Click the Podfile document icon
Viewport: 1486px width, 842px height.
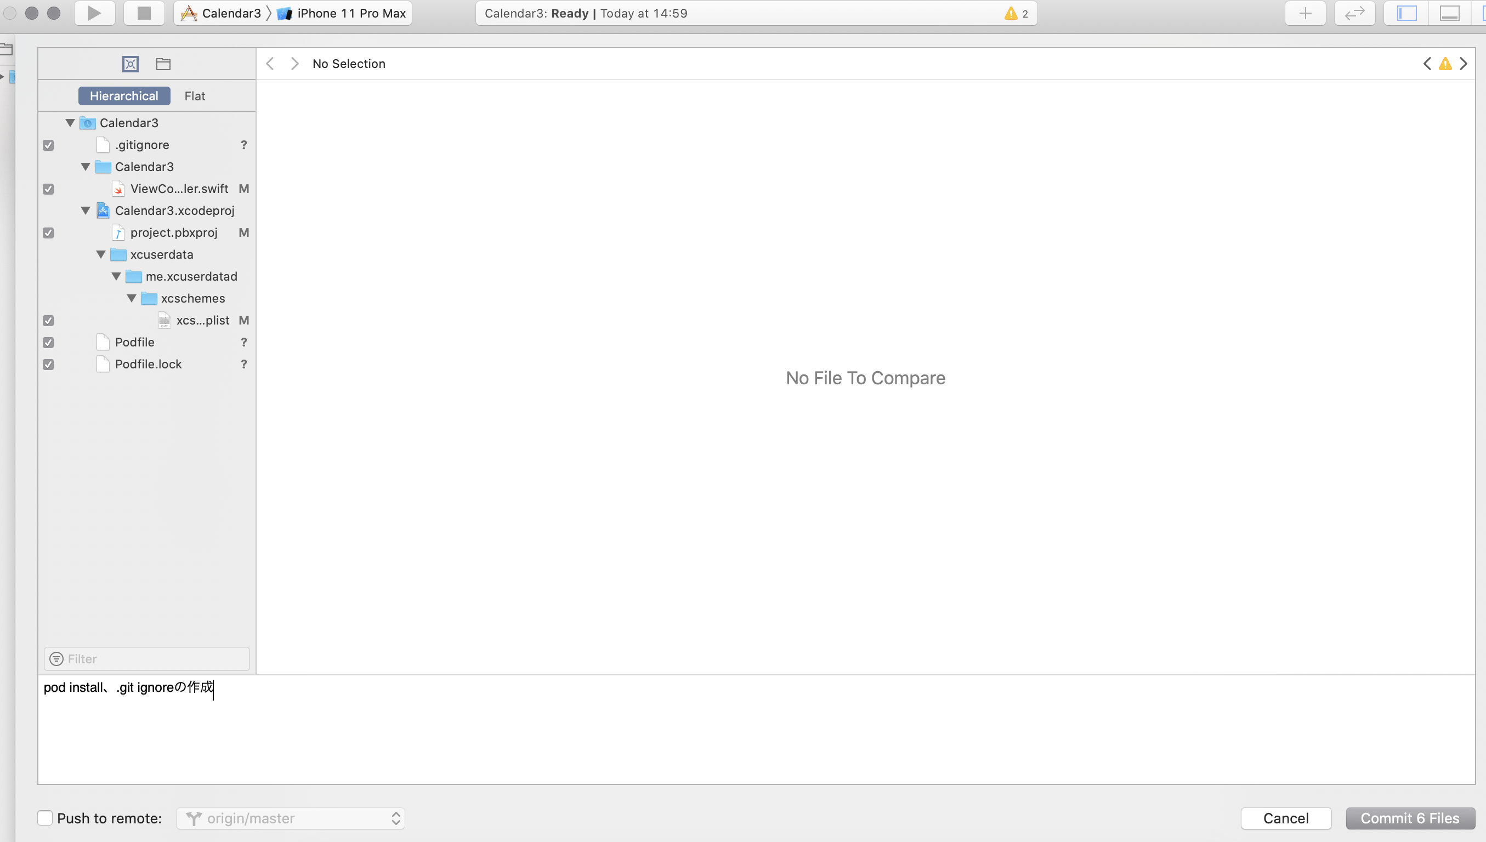103,343
